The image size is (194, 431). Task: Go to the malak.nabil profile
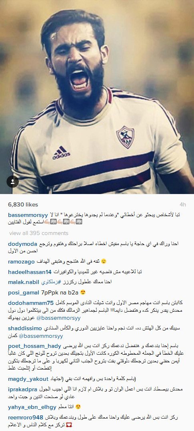(25, 282)
